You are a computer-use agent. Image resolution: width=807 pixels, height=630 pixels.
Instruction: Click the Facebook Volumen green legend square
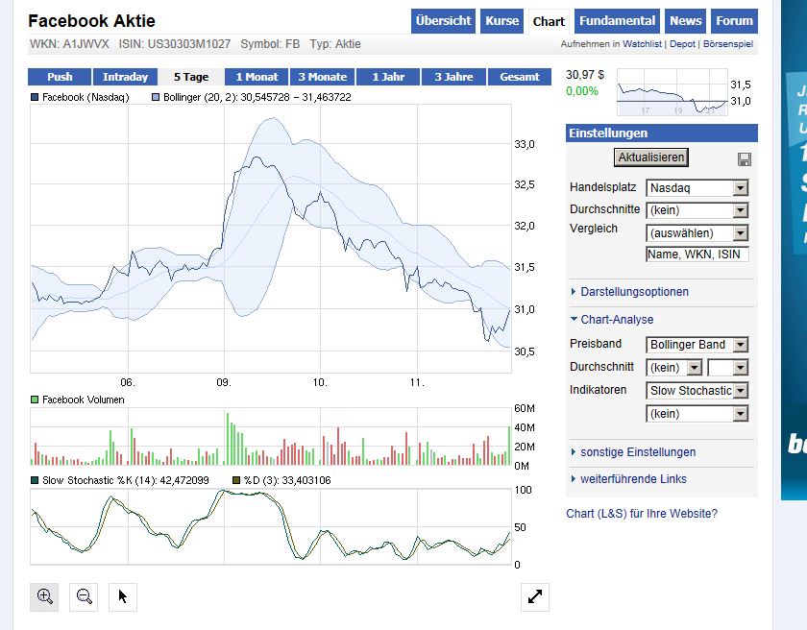tap(36, 400)
